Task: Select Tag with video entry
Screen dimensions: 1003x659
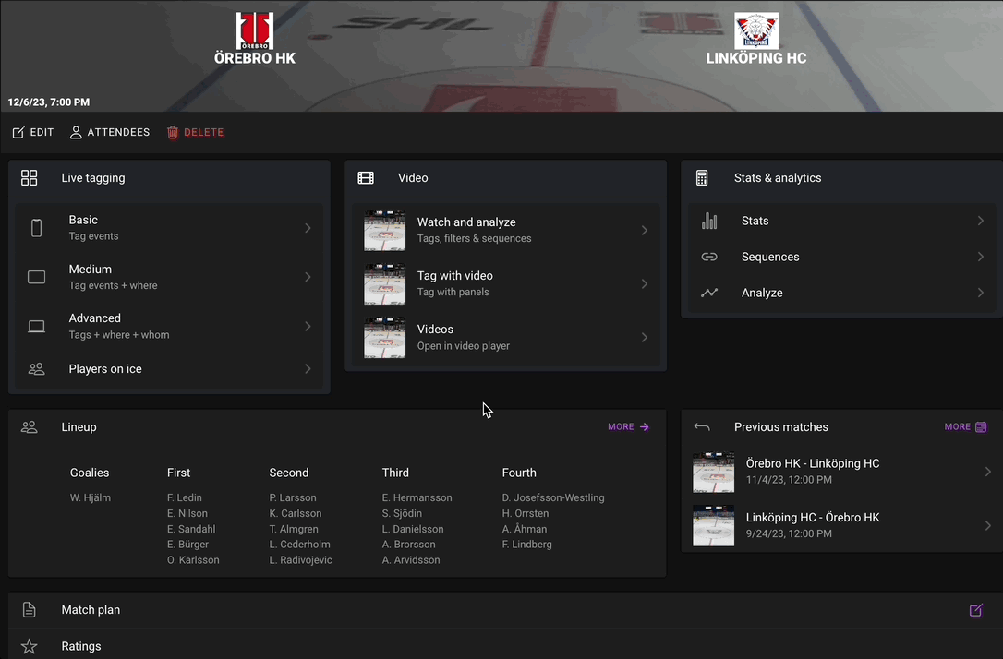Action: click(505, 283)
